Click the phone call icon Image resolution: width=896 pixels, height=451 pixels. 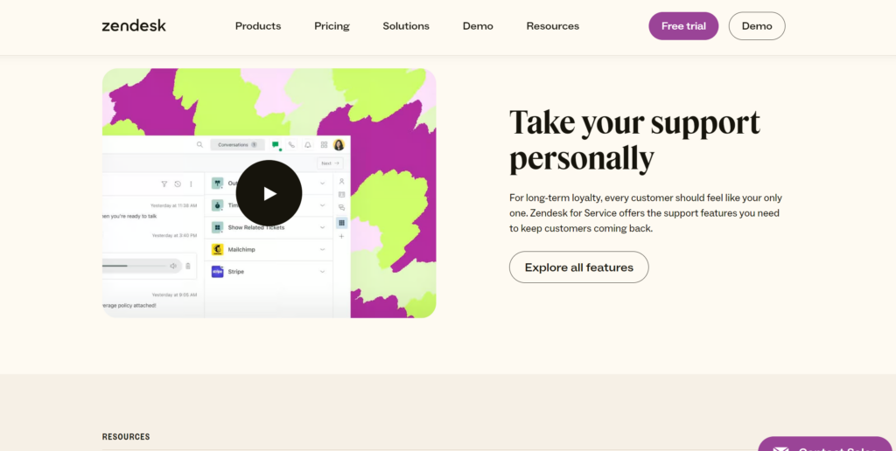291,145
